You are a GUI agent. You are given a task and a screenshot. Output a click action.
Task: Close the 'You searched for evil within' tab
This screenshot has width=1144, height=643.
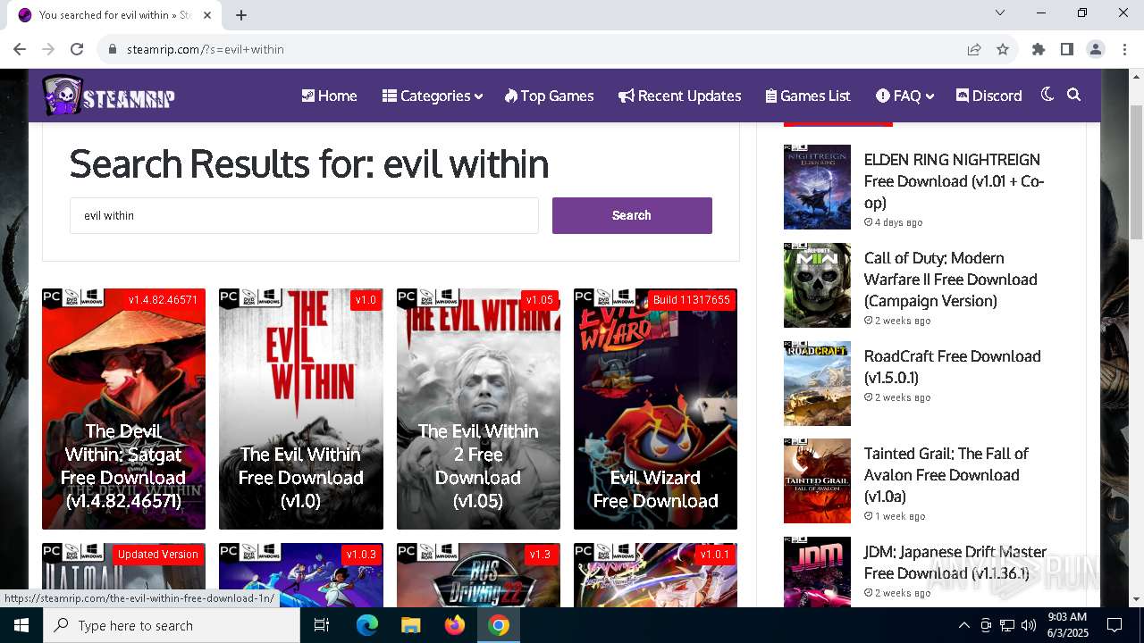point(207,15)
